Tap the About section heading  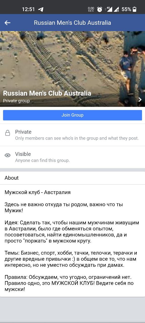(12, 178)
